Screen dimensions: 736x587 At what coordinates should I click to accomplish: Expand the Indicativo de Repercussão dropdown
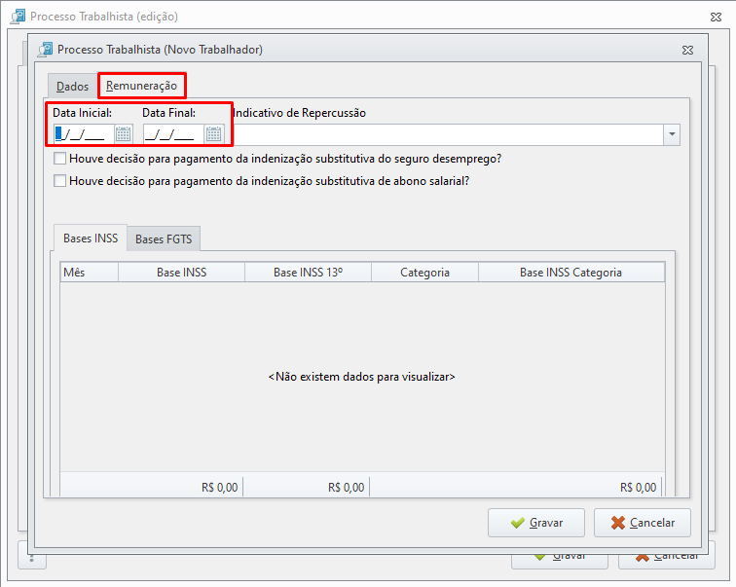click(672, 134)
